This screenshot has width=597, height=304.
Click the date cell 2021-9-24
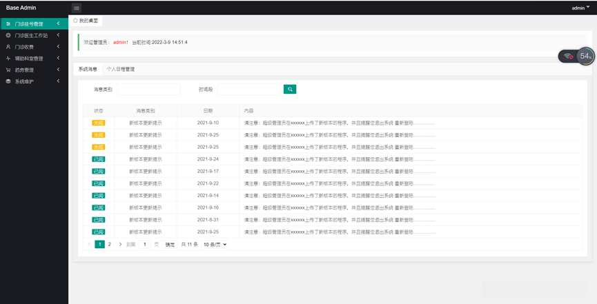(208, 159)
